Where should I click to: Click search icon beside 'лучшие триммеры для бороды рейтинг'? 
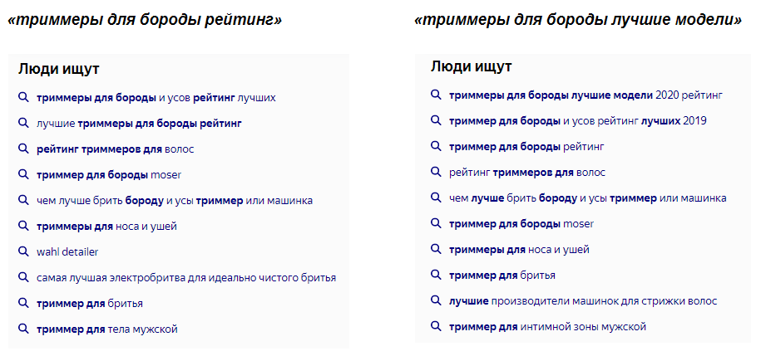23,123
